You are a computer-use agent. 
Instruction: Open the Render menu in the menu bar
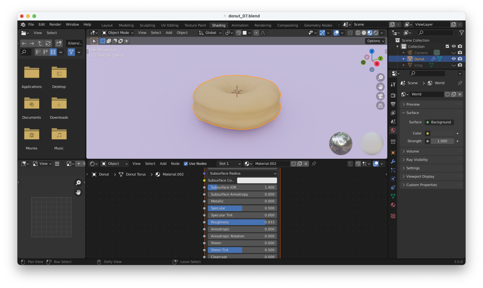[55, 24]
